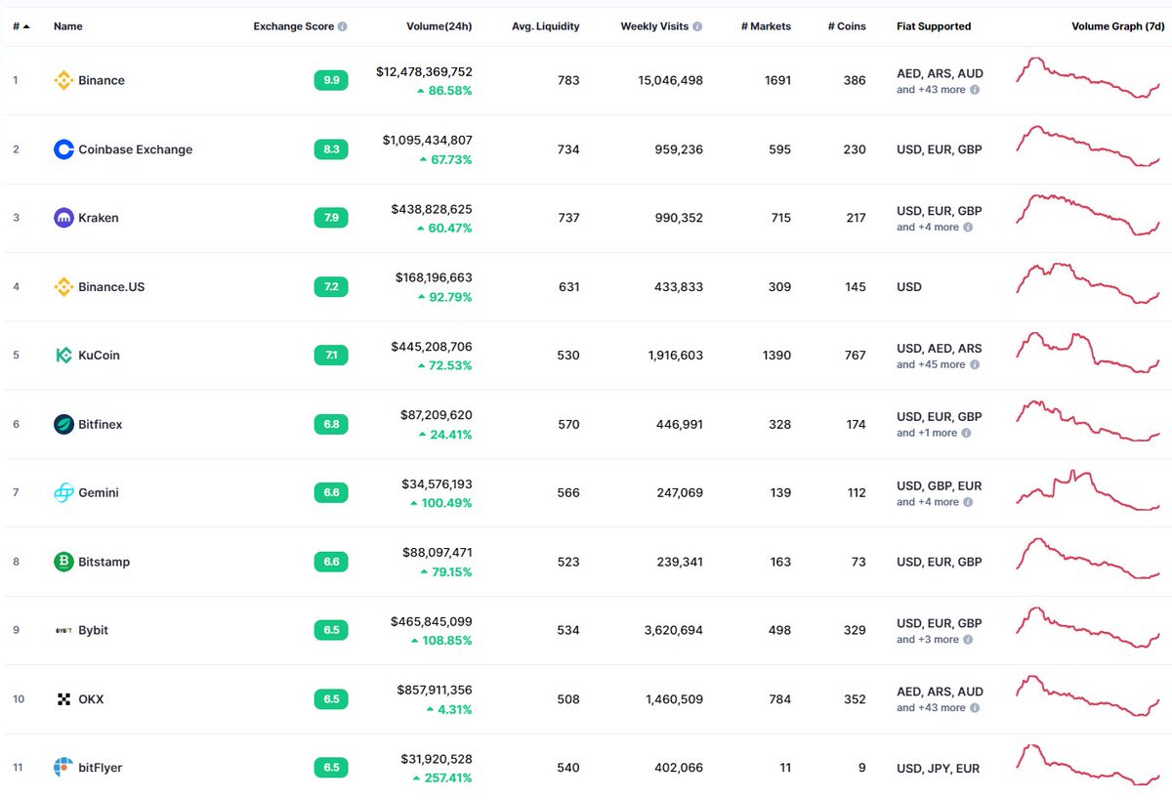Click the bitFlyer logo icon
The width and height of the screenshot is (1172, 800).
63,768
